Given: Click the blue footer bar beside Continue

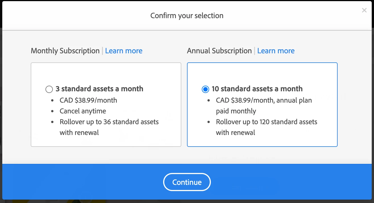Looking at the screenshot, I should point(284,182).
